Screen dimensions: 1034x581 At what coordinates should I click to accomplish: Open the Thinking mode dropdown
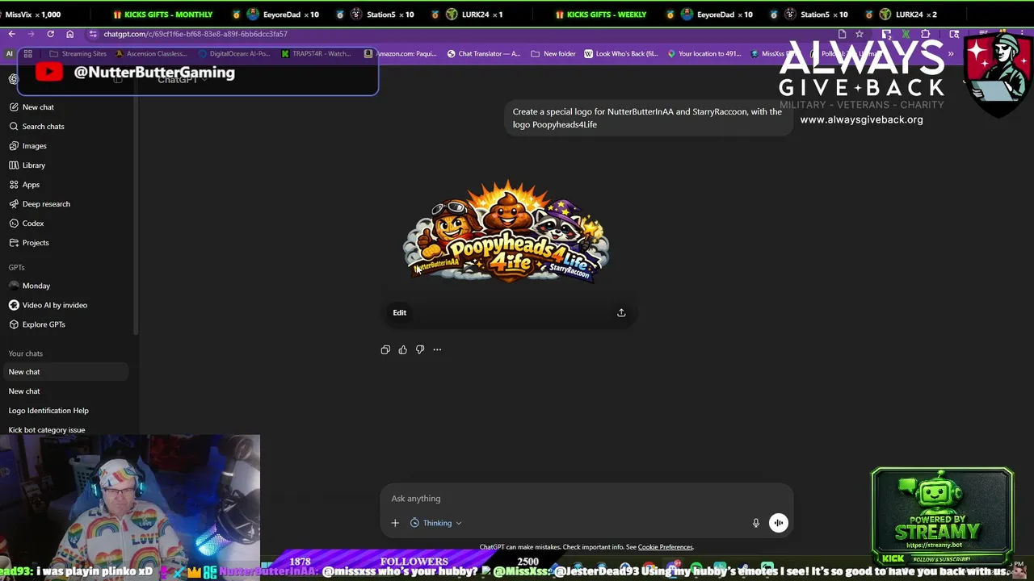click(436, 523)
